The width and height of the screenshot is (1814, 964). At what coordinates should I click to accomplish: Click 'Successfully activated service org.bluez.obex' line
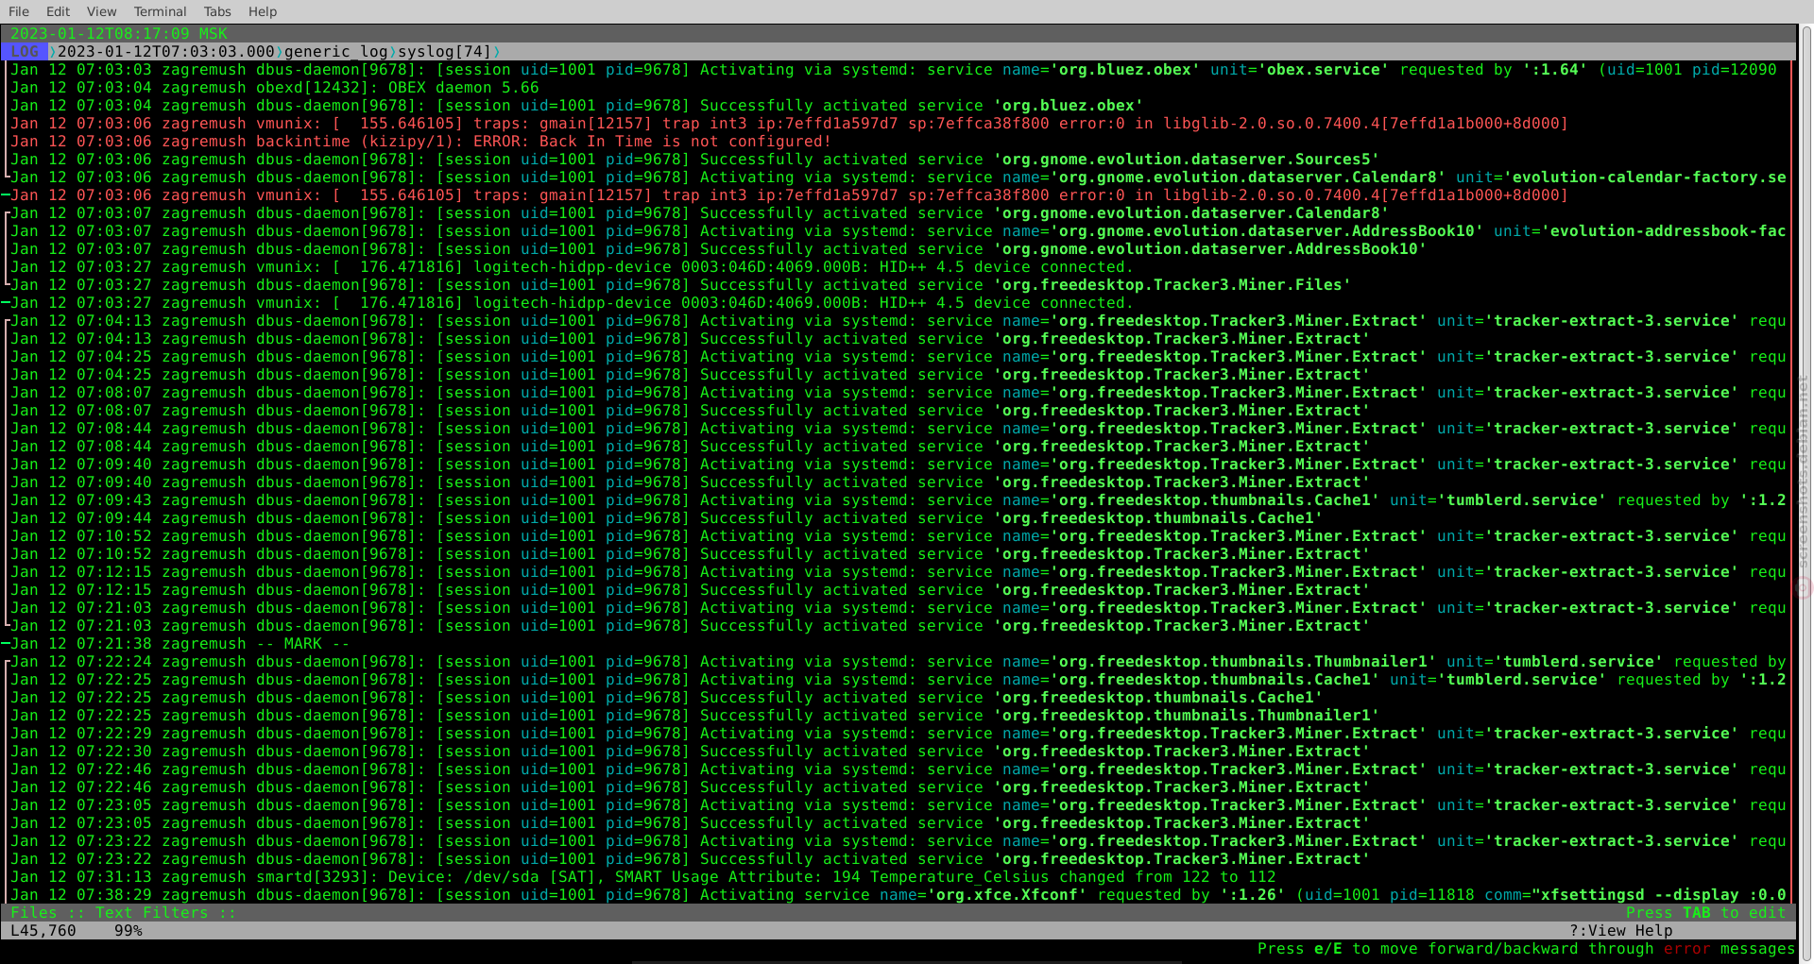pyautogui.click(x=577, y=106)
